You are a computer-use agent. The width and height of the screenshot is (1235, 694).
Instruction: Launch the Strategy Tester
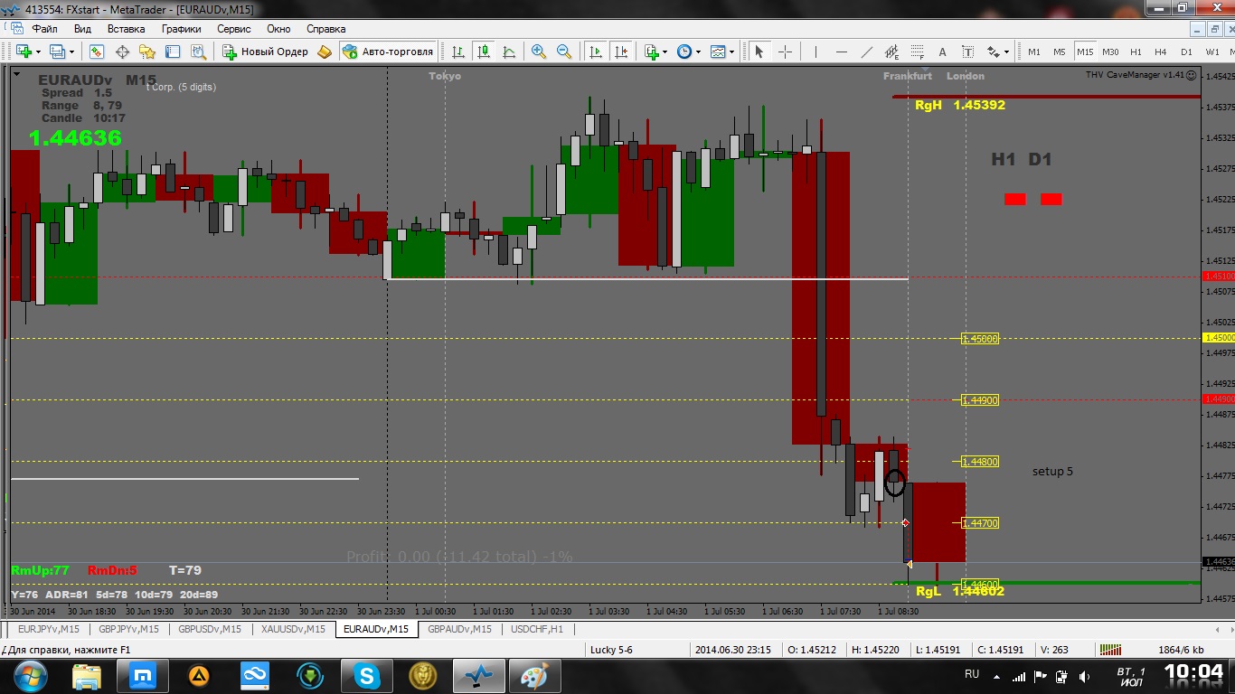198,52
